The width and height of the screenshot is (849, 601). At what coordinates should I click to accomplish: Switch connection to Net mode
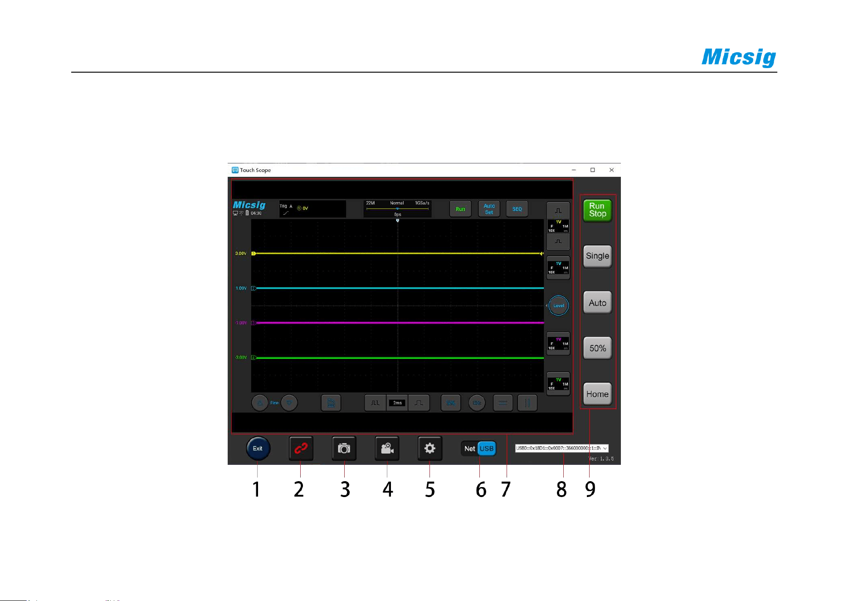[469, 448]
